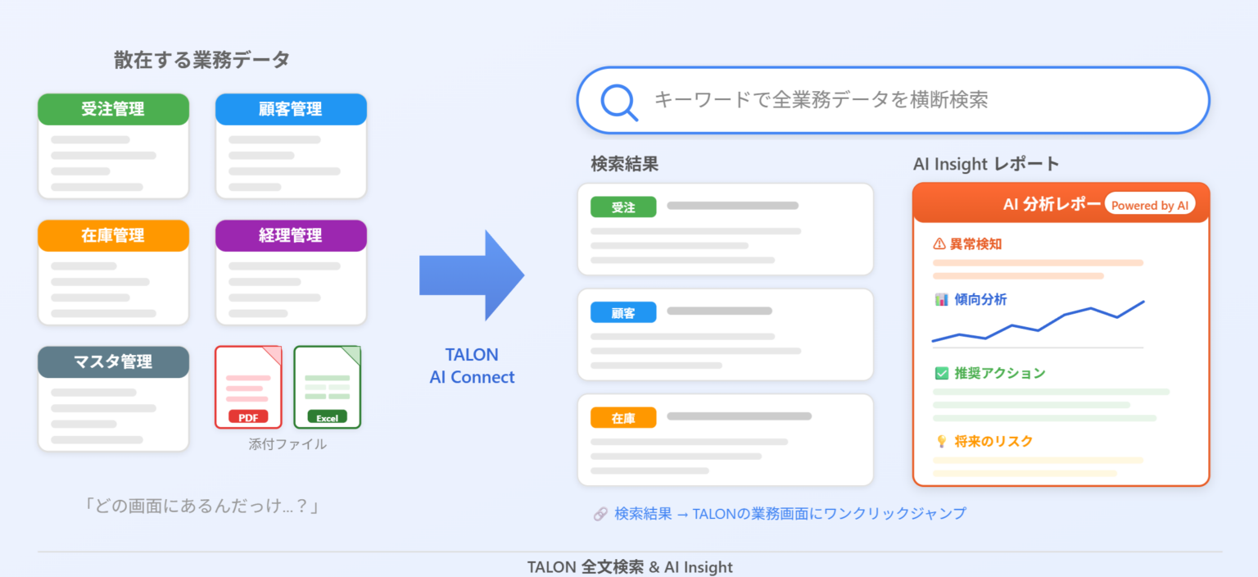
Task: Click the blue 顧客 tag in search results
Action: (x=623, y=312)
